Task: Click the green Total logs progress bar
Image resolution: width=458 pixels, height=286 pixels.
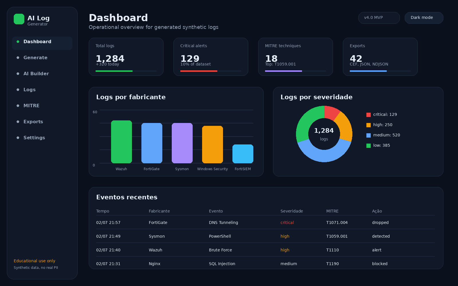Action: [x=114, y=71]
